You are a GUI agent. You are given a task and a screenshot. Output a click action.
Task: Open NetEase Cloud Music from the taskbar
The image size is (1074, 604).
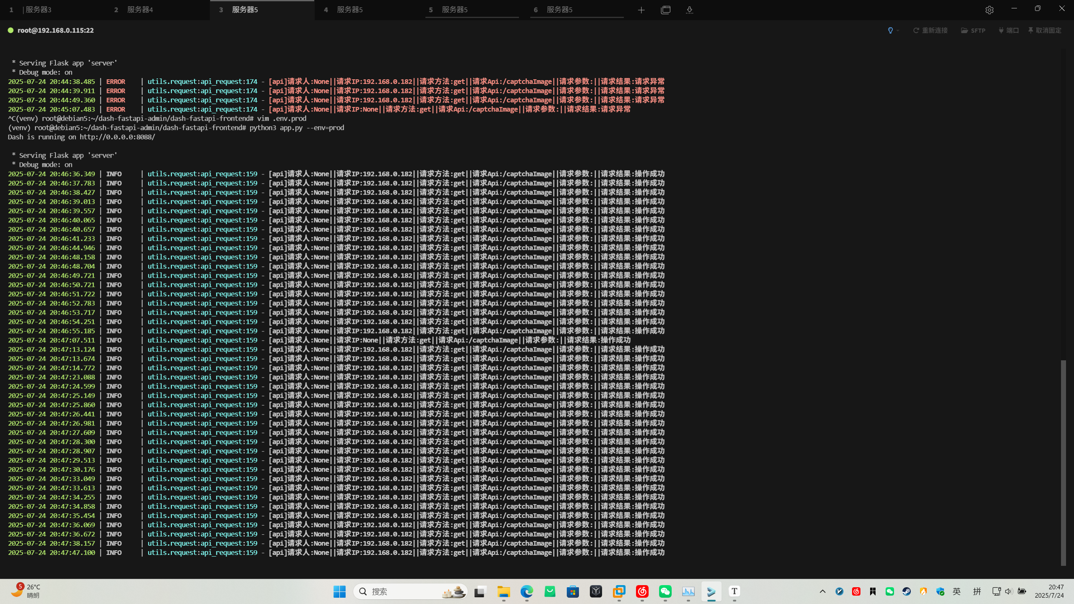[642, 591]
